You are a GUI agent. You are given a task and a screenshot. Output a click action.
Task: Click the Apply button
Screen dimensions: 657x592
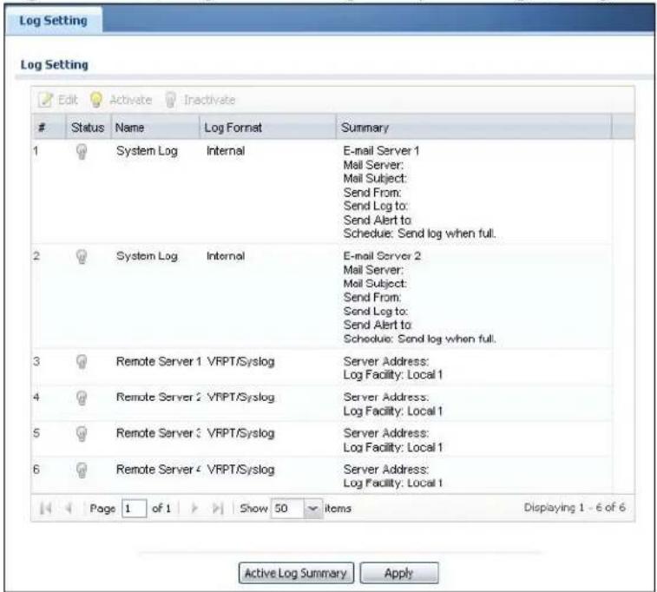[399, 573]
